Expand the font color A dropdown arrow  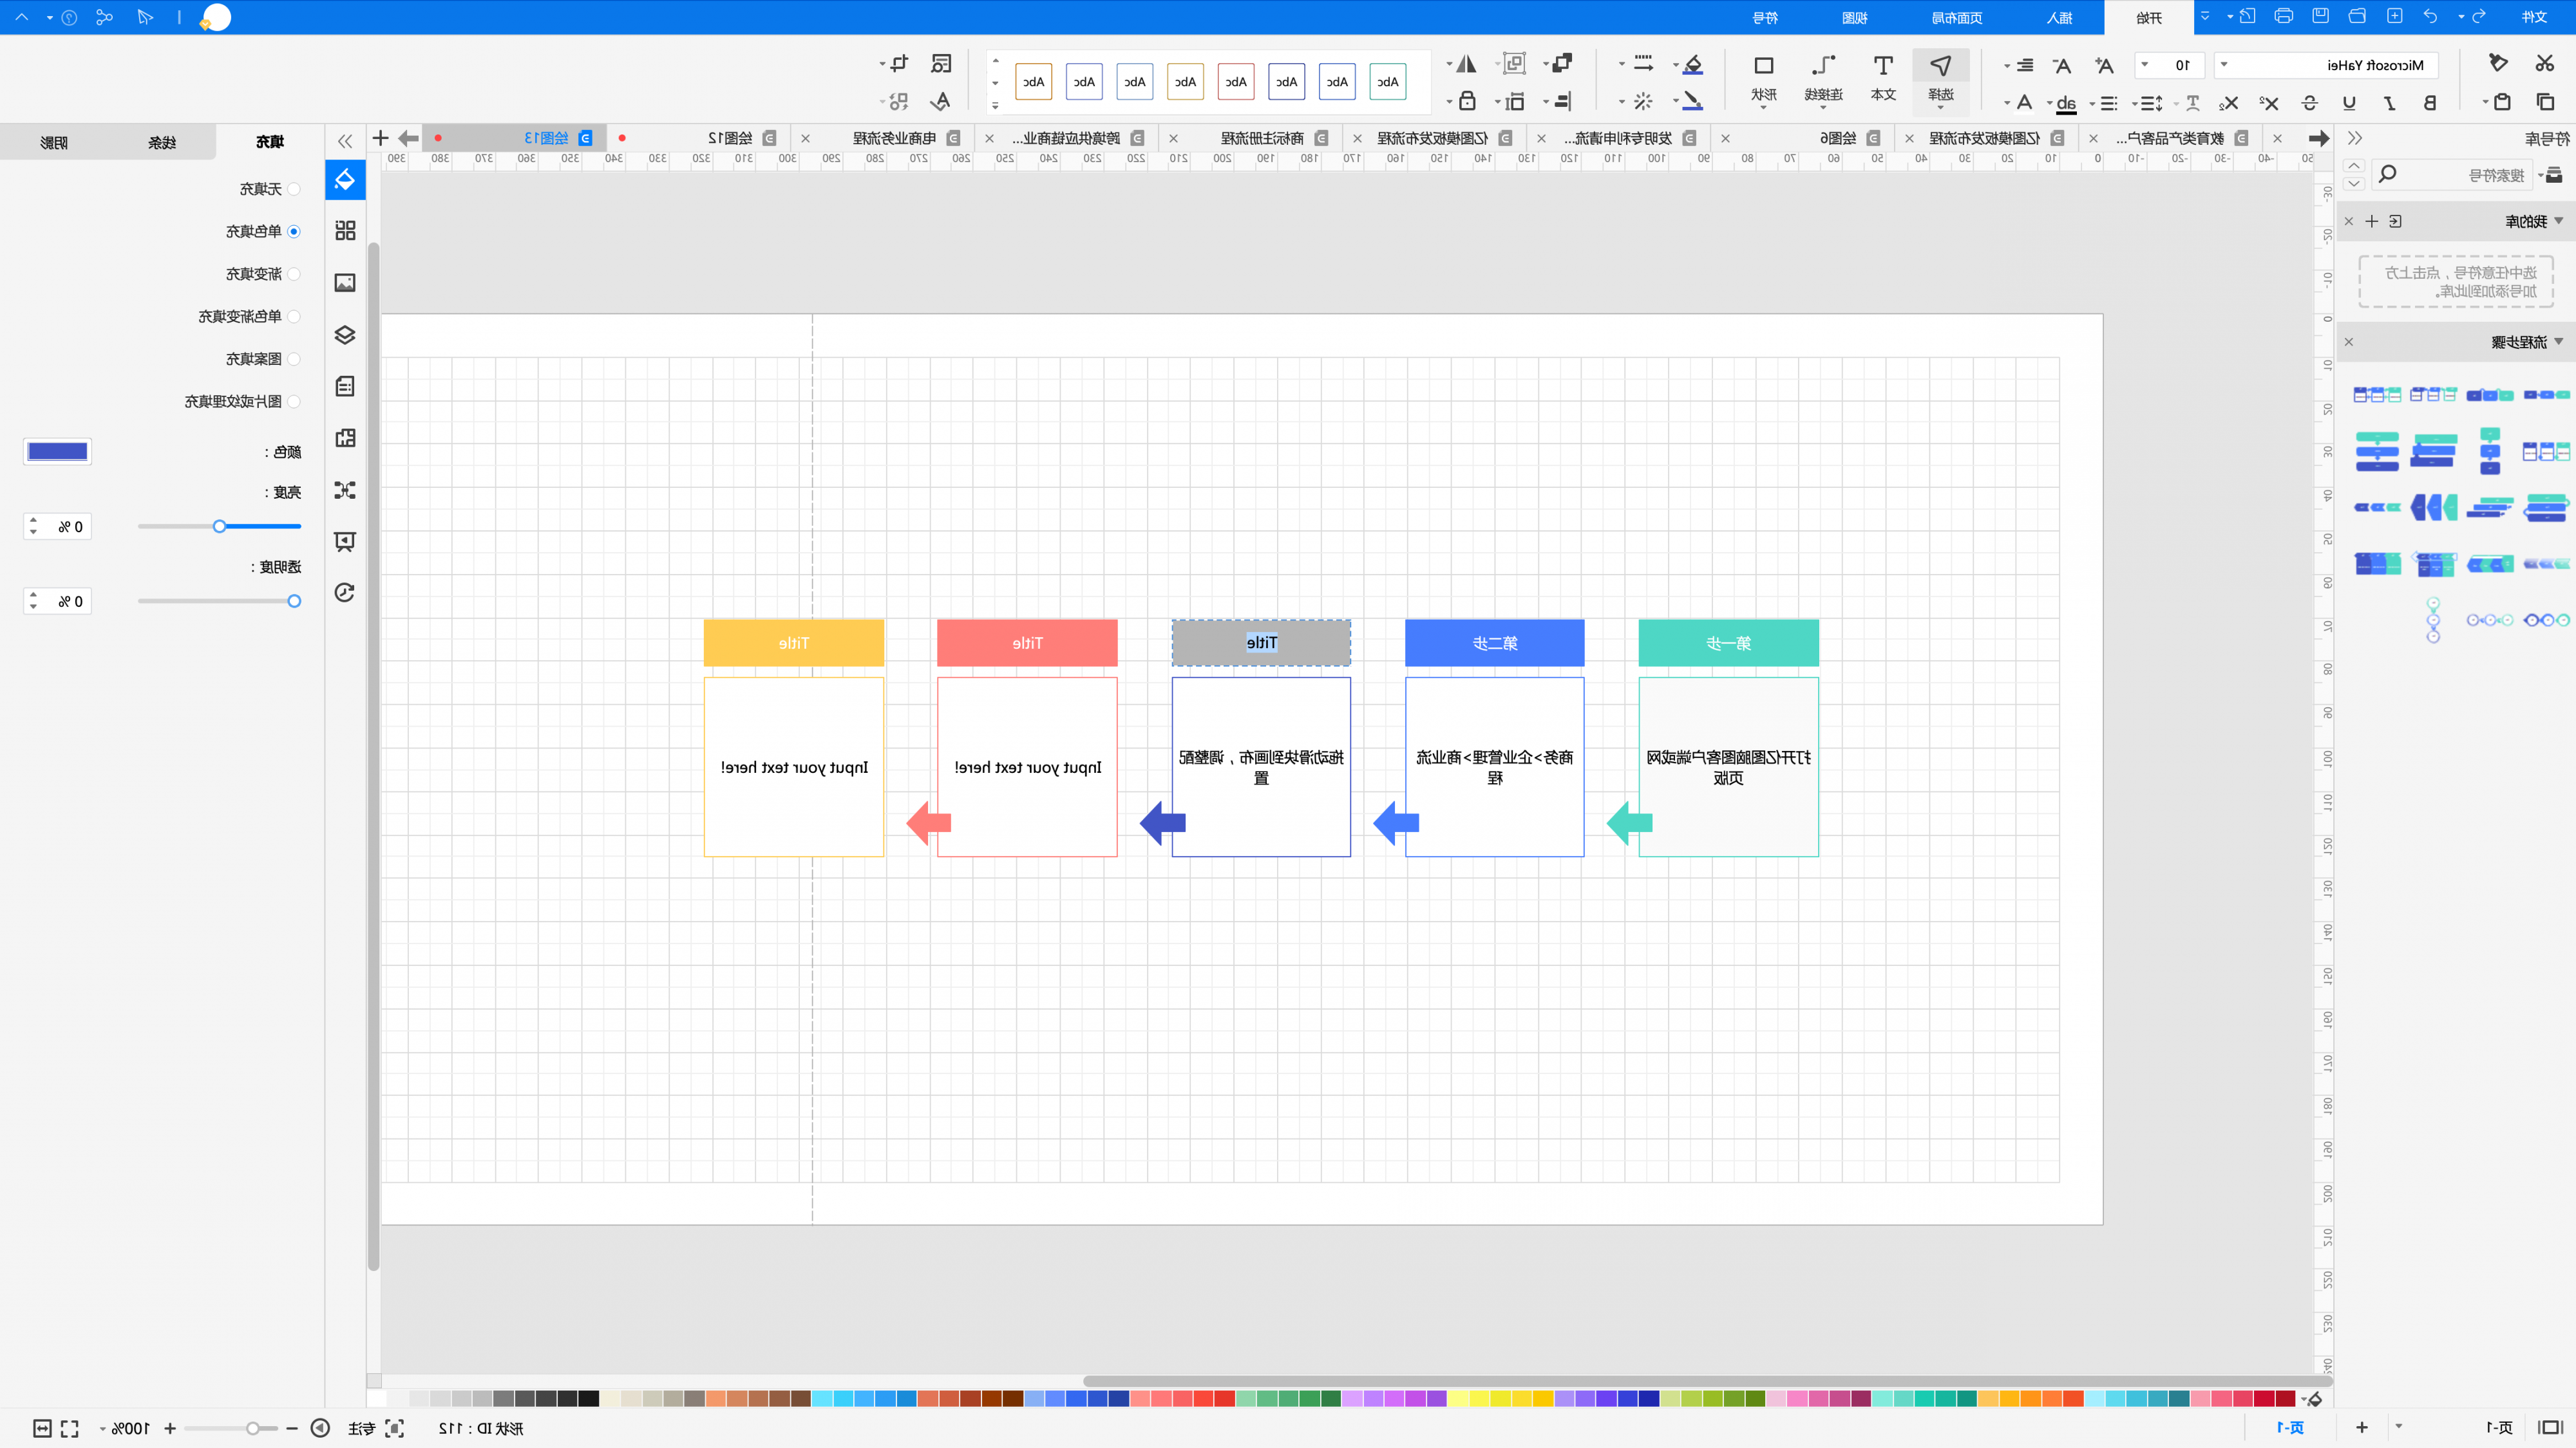pyautogui.click(x=2007, y=103)
